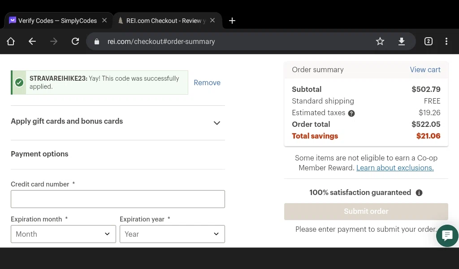Click the Estimated taxes help icon

coord(351,113)
